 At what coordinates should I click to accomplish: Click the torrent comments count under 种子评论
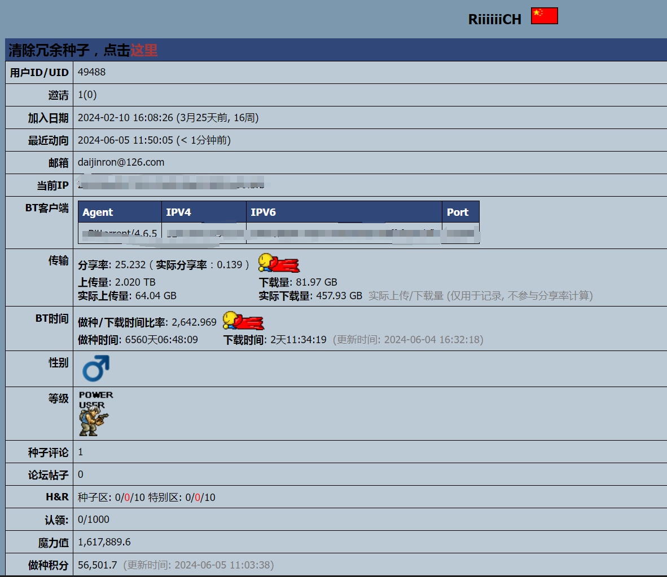click(x=81, y=452)
